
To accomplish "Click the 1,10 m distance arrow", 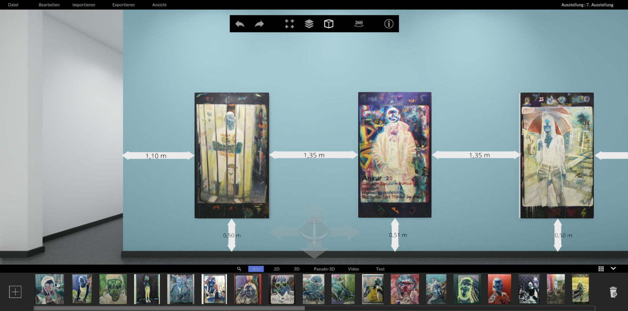I will coord(158,156).
